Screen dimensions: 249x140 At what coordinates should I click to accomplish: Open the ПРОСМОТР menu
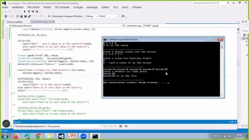[x=33, y=7]
